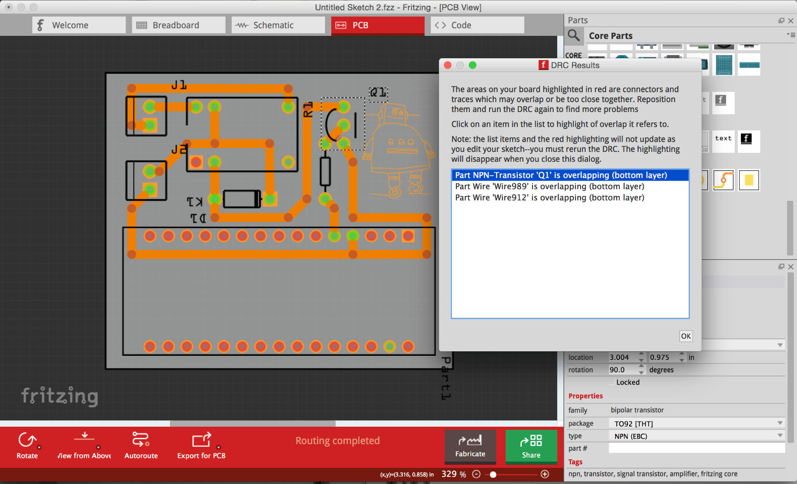This screenshot has width=797, height=484.
Task: Click OK to close DRC Results
Action: tap(686, 336)
